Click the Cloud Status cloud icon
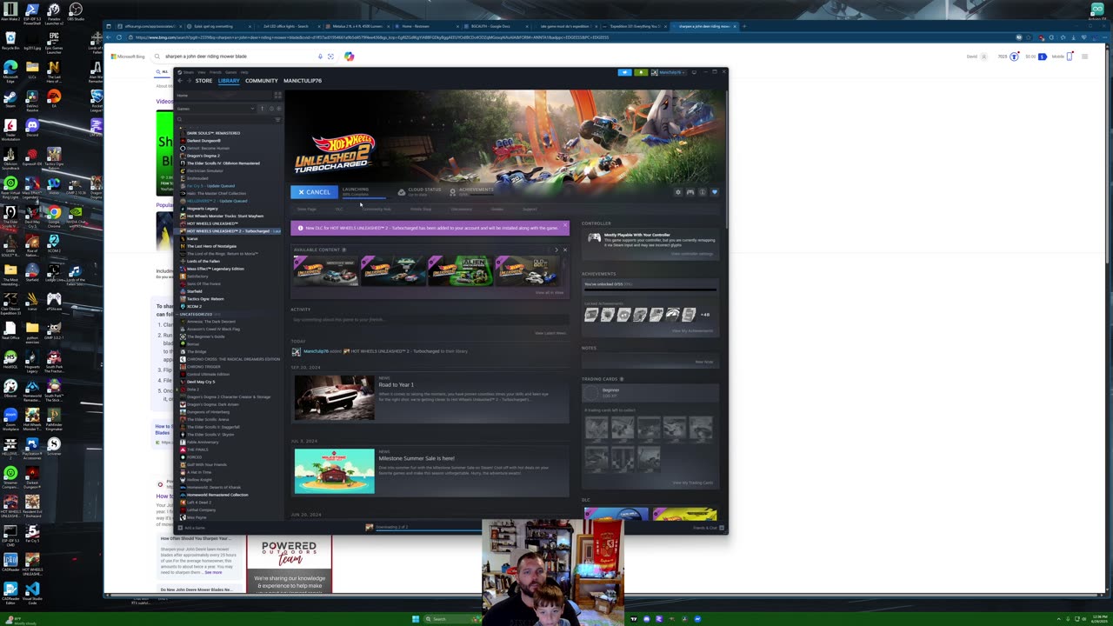 401,192
